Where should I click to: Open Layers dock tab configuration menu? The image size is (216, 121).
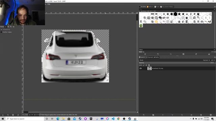(215, 57)
